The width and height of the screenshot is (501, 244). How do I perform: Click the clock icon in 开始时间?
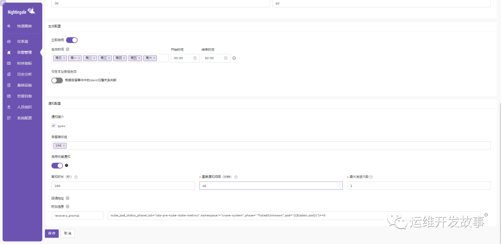tap(195, 58)
